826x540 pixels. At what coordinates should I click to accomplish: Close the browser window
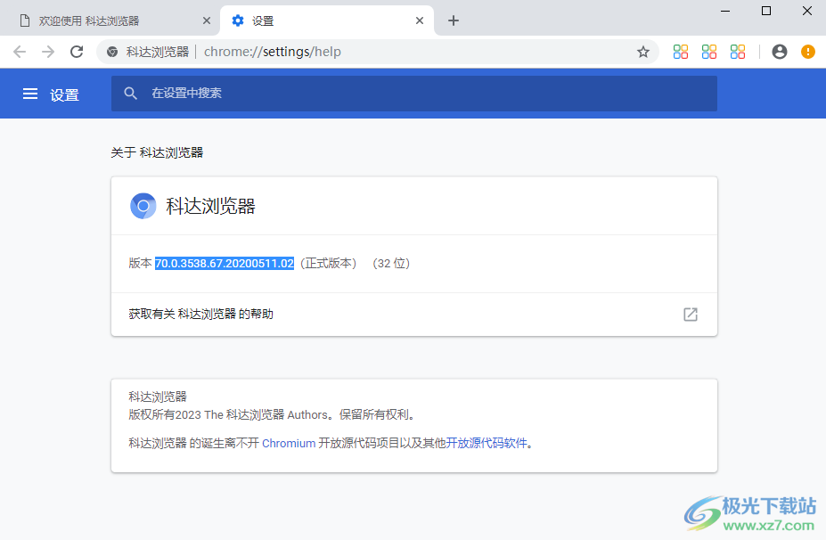click(807, 11)
